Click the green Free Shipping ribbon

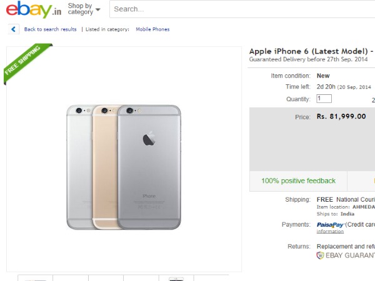tap(25, 62)
